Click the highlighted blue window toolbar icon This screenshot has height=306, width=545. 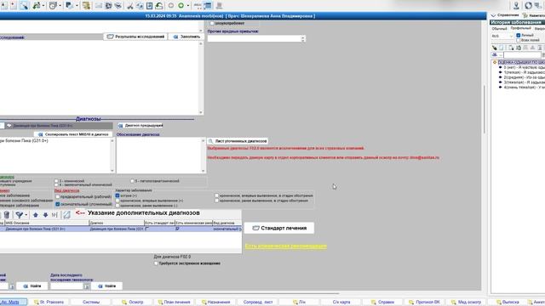tap(208, 6)
